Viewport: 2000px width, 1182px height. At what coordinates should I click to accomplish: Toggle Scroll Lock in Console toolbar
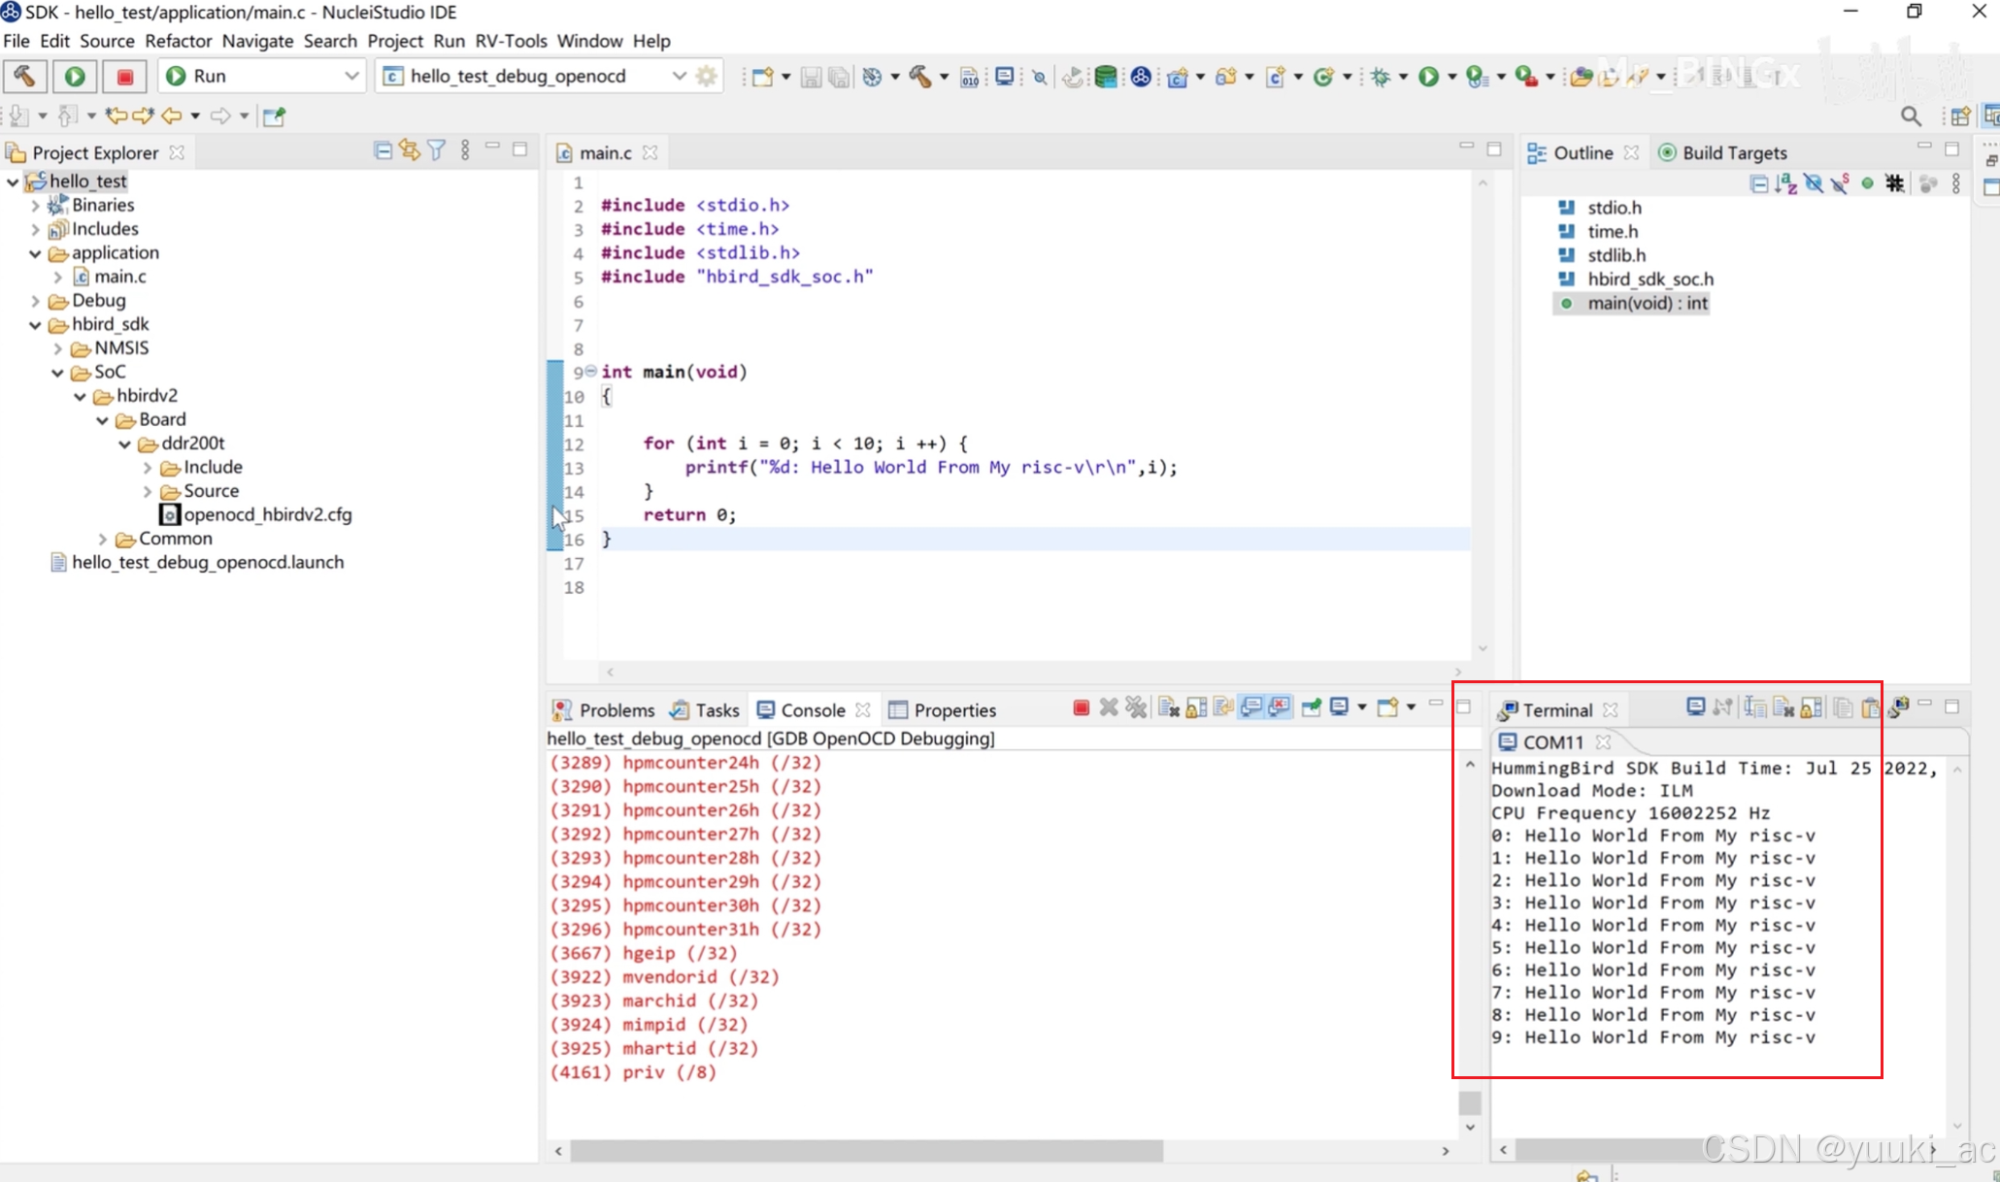click(1197, 707)
